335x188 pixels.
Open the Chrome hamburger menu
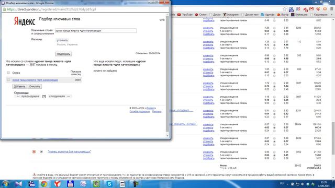click(x=331, y=9)
